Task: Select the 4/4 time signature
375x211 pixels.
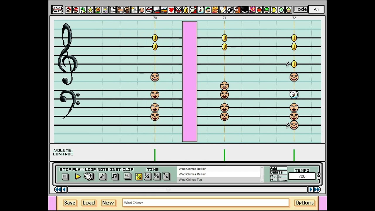Action: point(139,176)
